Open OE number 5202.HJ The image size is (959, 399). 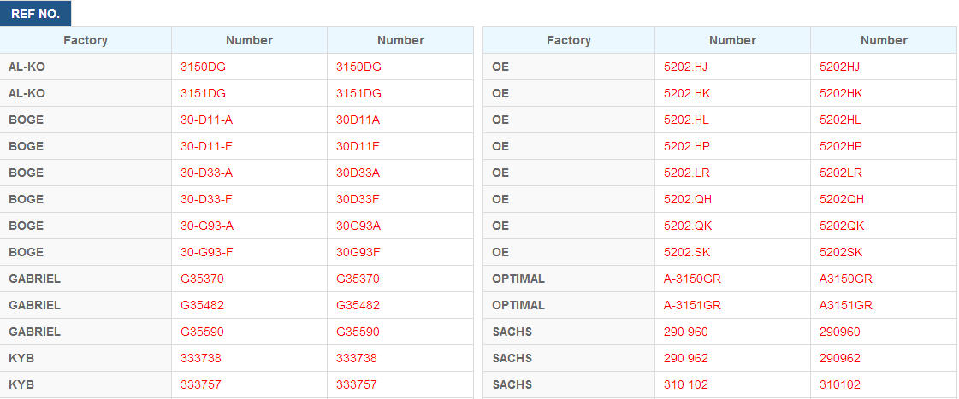click(685, 67)
